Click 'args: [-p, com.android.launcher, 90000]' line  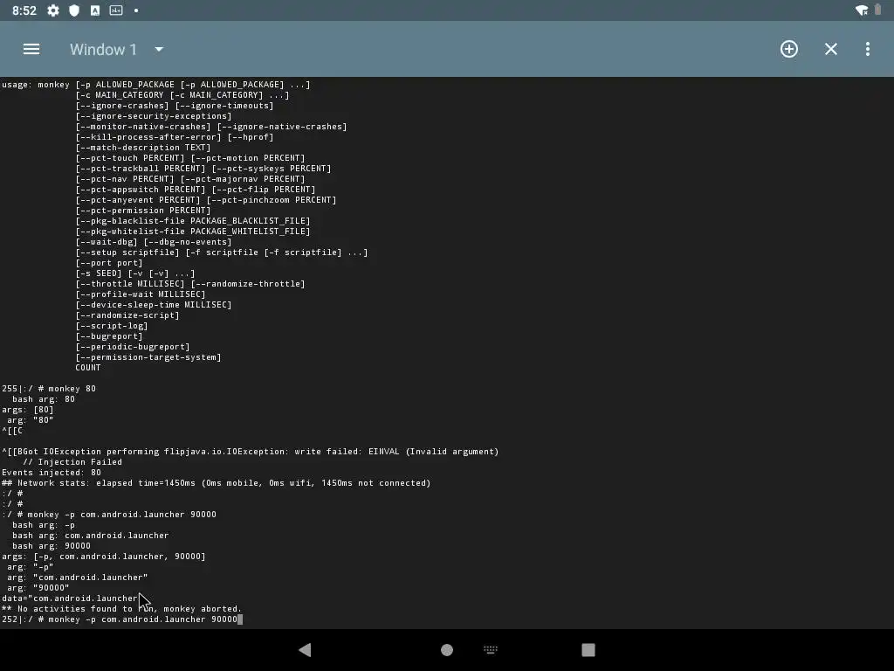[x=104, y=557]
